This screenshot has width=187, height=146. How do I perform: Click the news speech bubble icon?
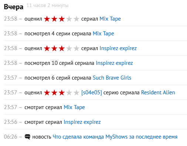click(x=27, y=137)
